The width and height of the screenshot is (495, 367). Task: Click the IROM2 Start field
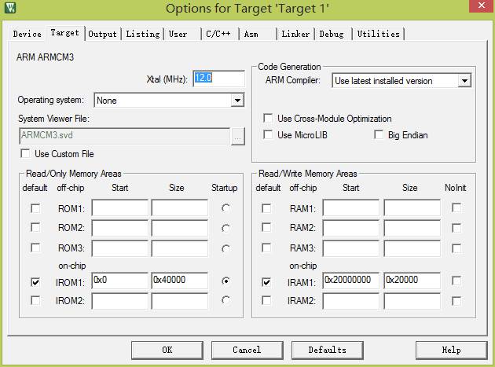[119, 301]
